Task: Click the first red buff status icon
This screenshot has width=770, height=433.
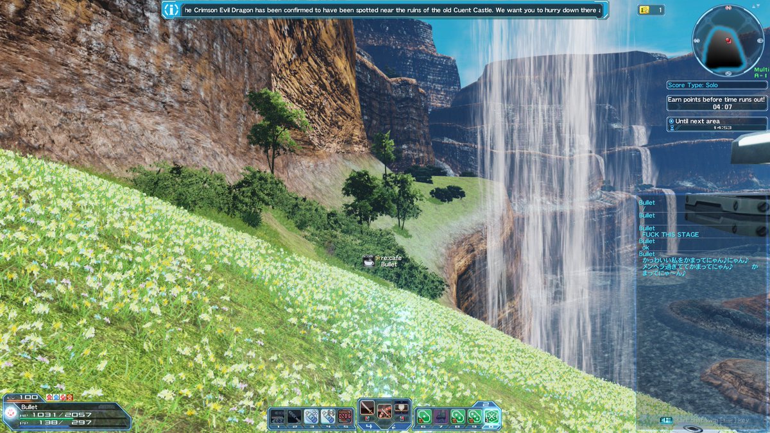Action: 49,397
